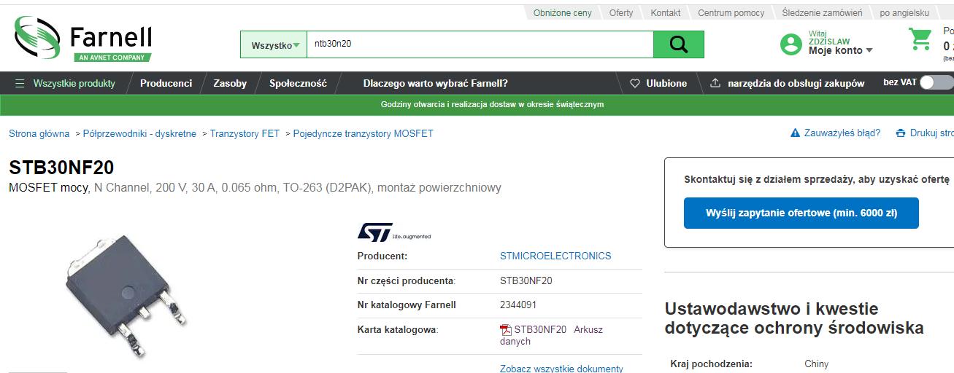The image size is (954, 373).
Task: Open the Zasoby menu
Action: (230, 83)
